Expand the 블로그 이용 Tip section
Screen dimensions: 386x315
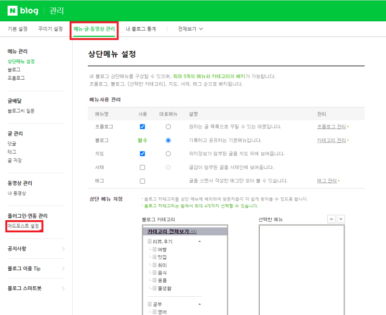[x=36, y=269]
